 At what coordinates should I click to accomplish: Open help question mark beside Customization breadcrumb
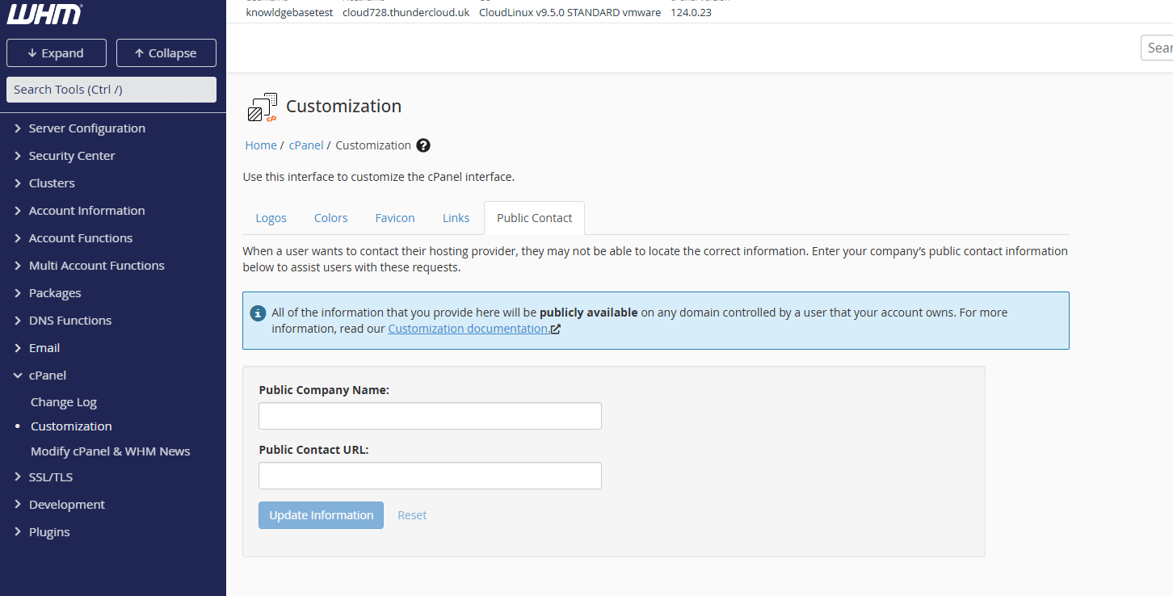click(x=423, y=145)
